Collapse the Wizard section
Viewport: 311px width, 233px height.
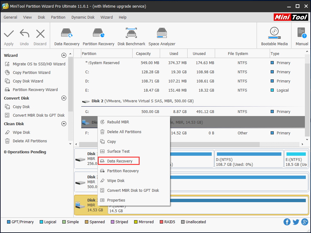64,55
